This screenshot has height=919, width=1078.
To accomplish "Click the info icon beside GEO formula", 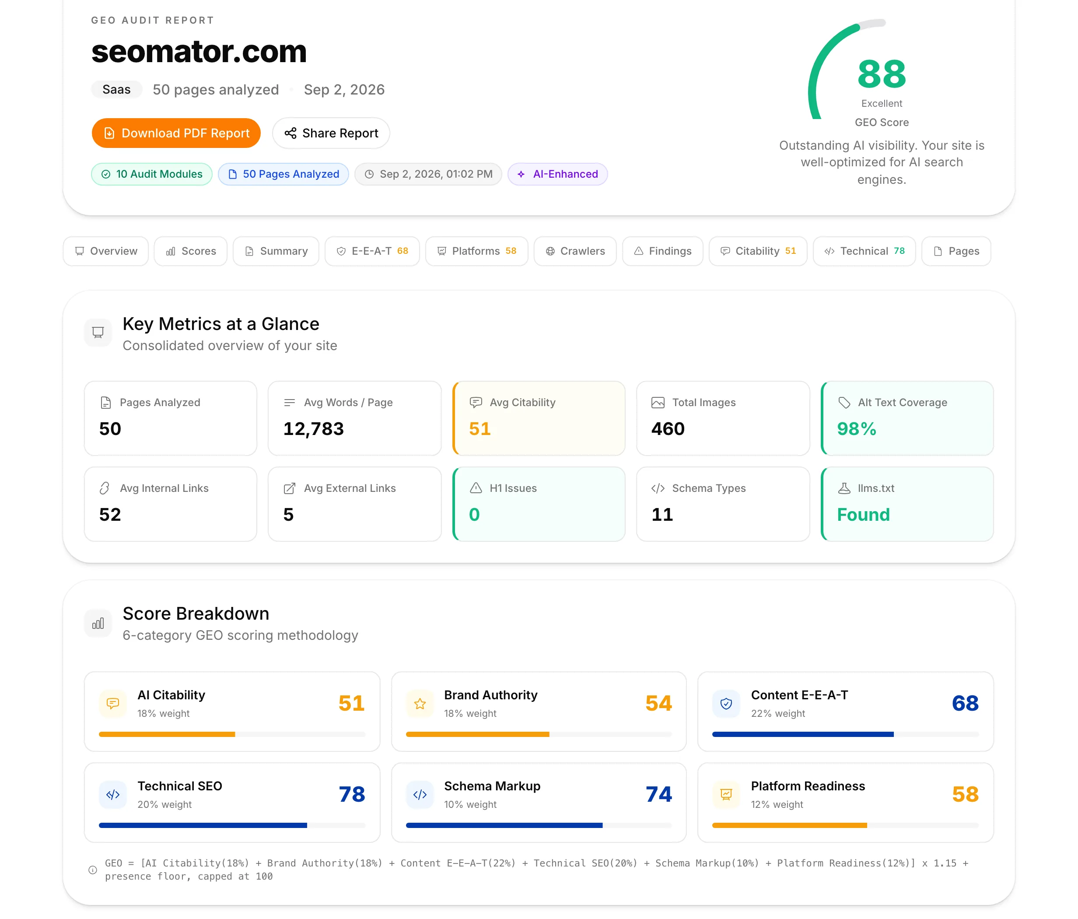I will (x=93, y=870).
